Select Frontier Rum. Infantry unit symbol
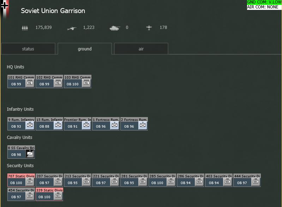The height and width of the screenshot is (207, 282). tap(86, 126)
